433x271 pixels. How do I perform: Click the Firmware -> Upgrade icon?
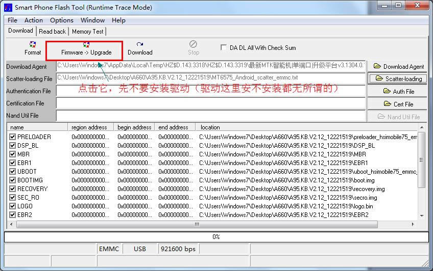tap(86, 48)
